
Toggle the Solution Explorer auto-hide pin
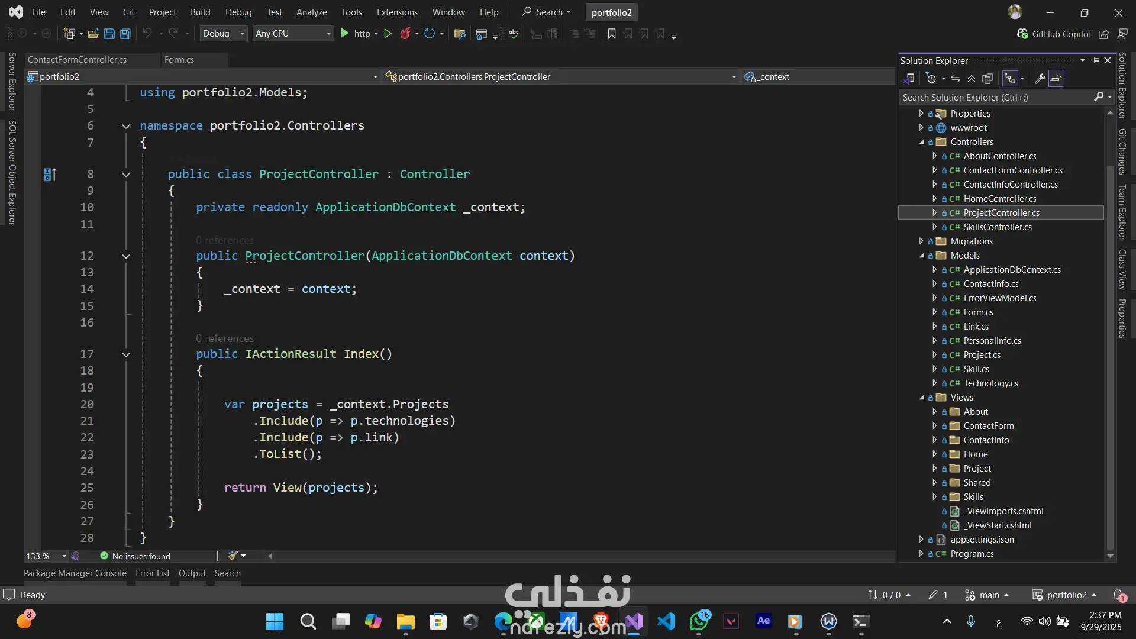point(1095,60)
